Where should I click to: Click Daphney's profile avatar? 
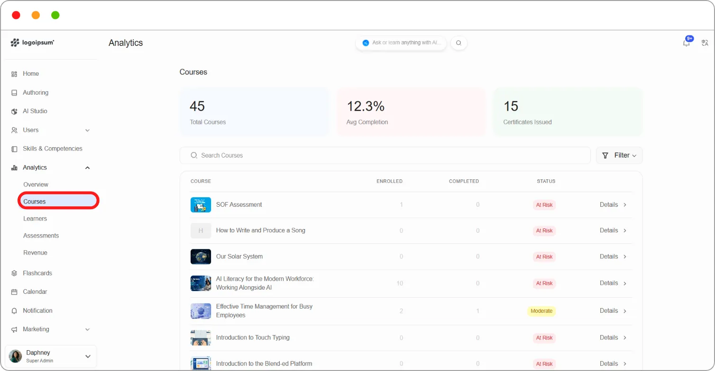tap(16, 356)
